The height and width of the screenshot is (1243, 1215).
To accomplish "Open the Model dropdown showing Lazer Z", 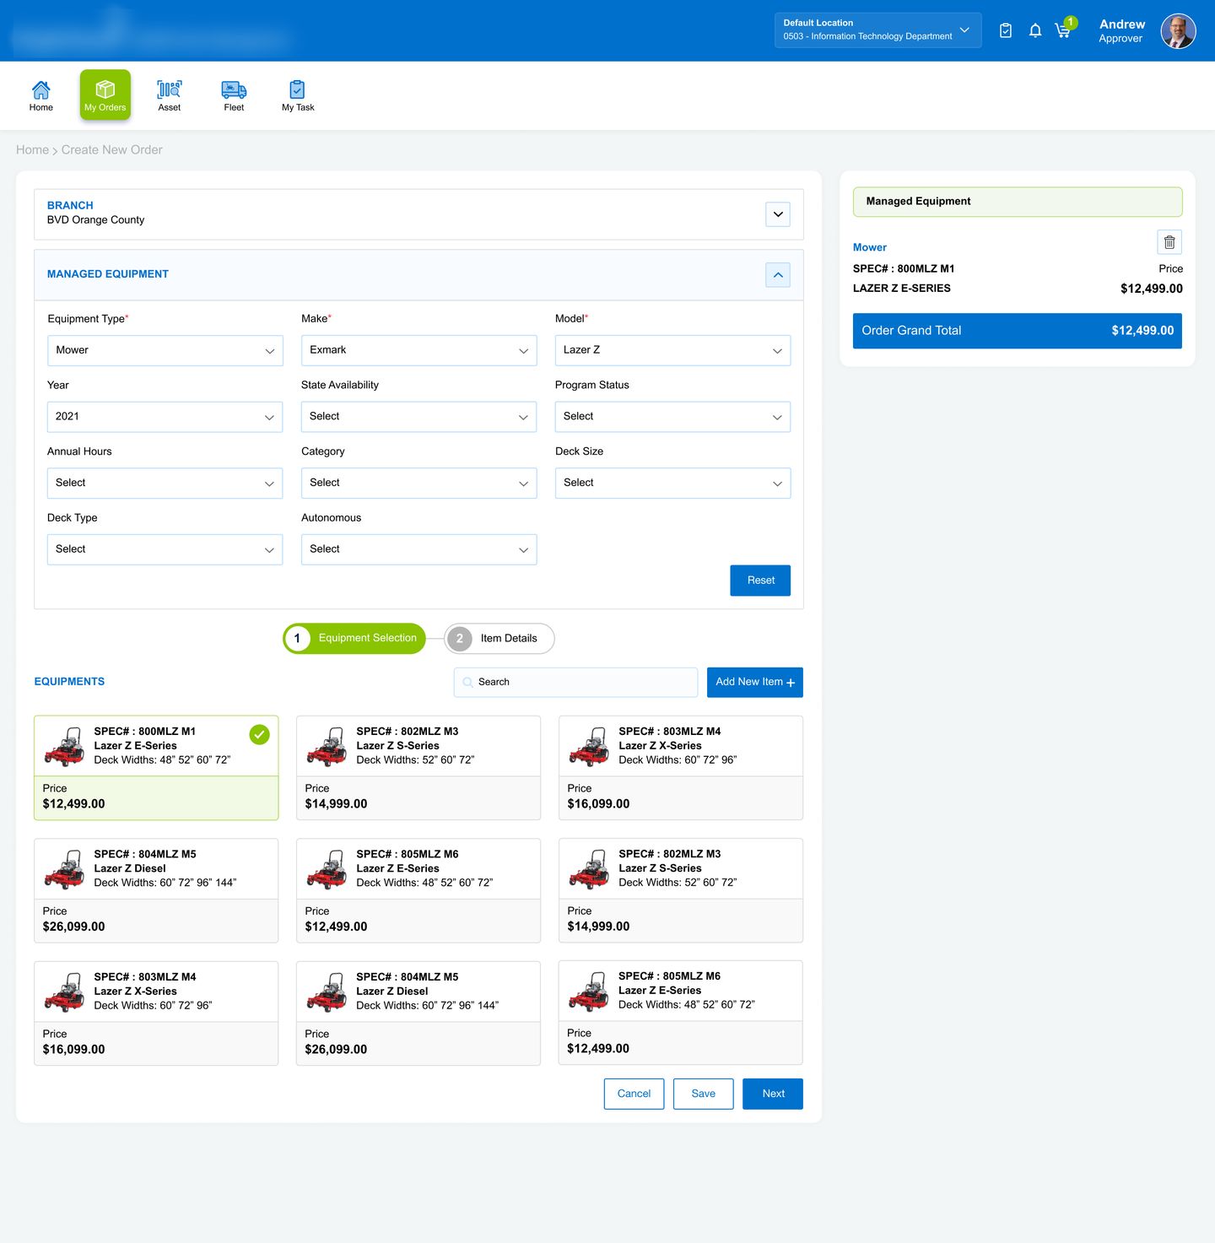I will [673, 351].
